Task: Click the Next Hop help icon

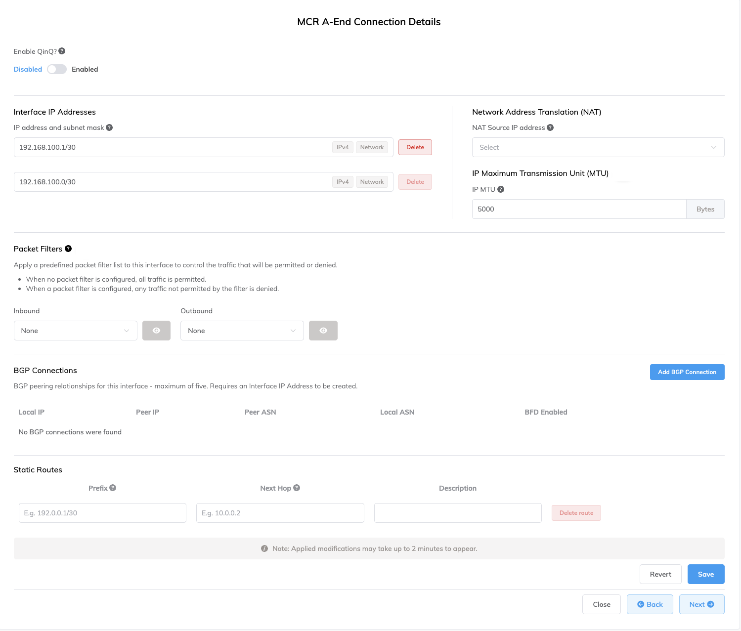Action: pos(297,488)
